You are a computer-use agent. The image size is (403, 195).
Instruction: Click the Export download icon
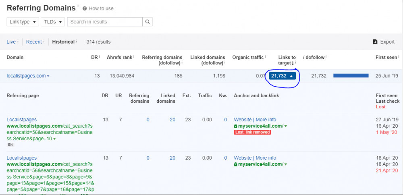pyautogui.click(x=375, y=41)
